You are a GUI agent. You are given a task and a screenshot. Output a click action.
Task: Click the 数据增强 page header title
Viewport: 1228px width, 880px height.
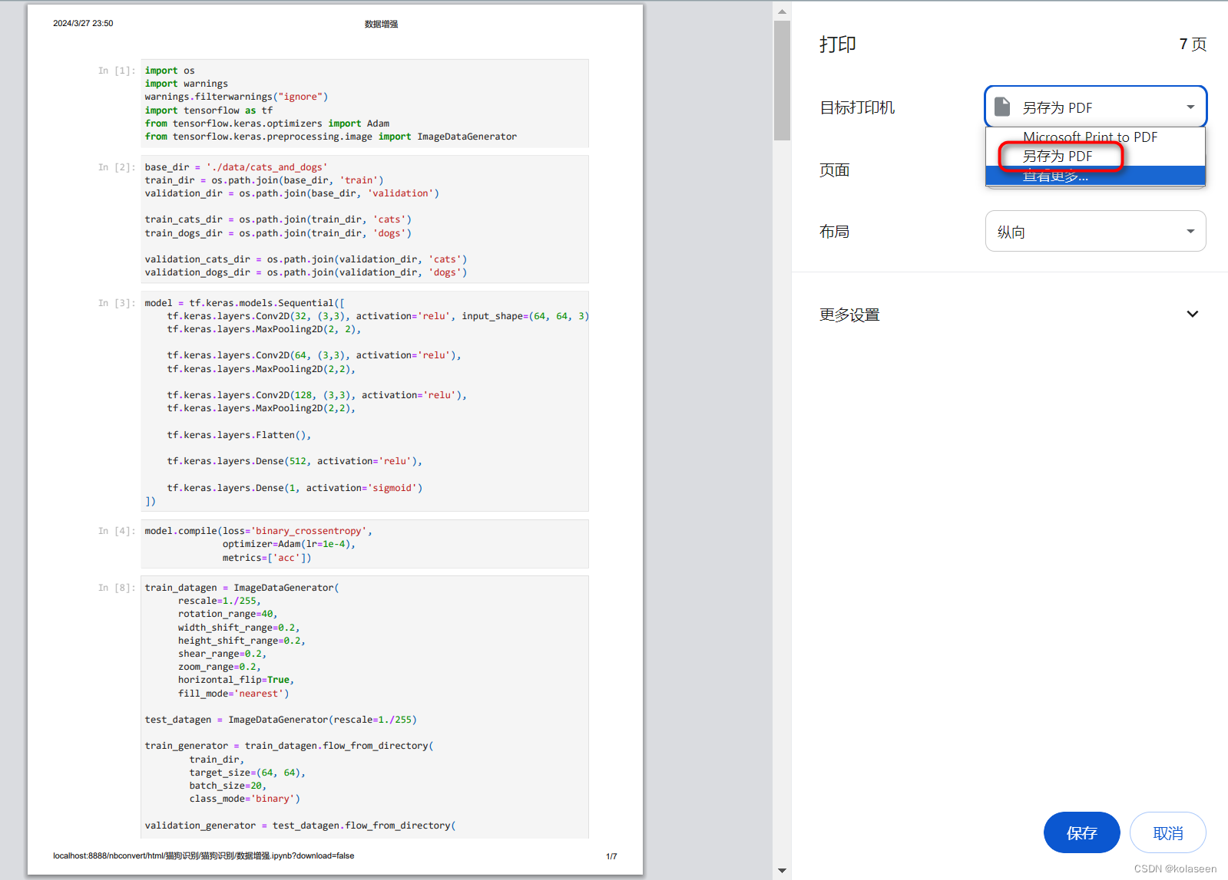coord(381,24)
